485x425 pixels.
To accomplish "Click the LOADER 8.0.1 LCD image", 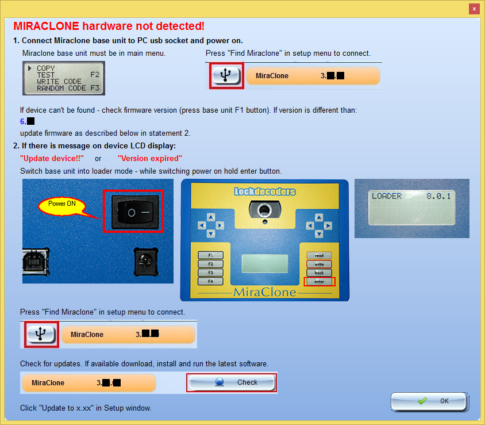I will click(411, 208).
